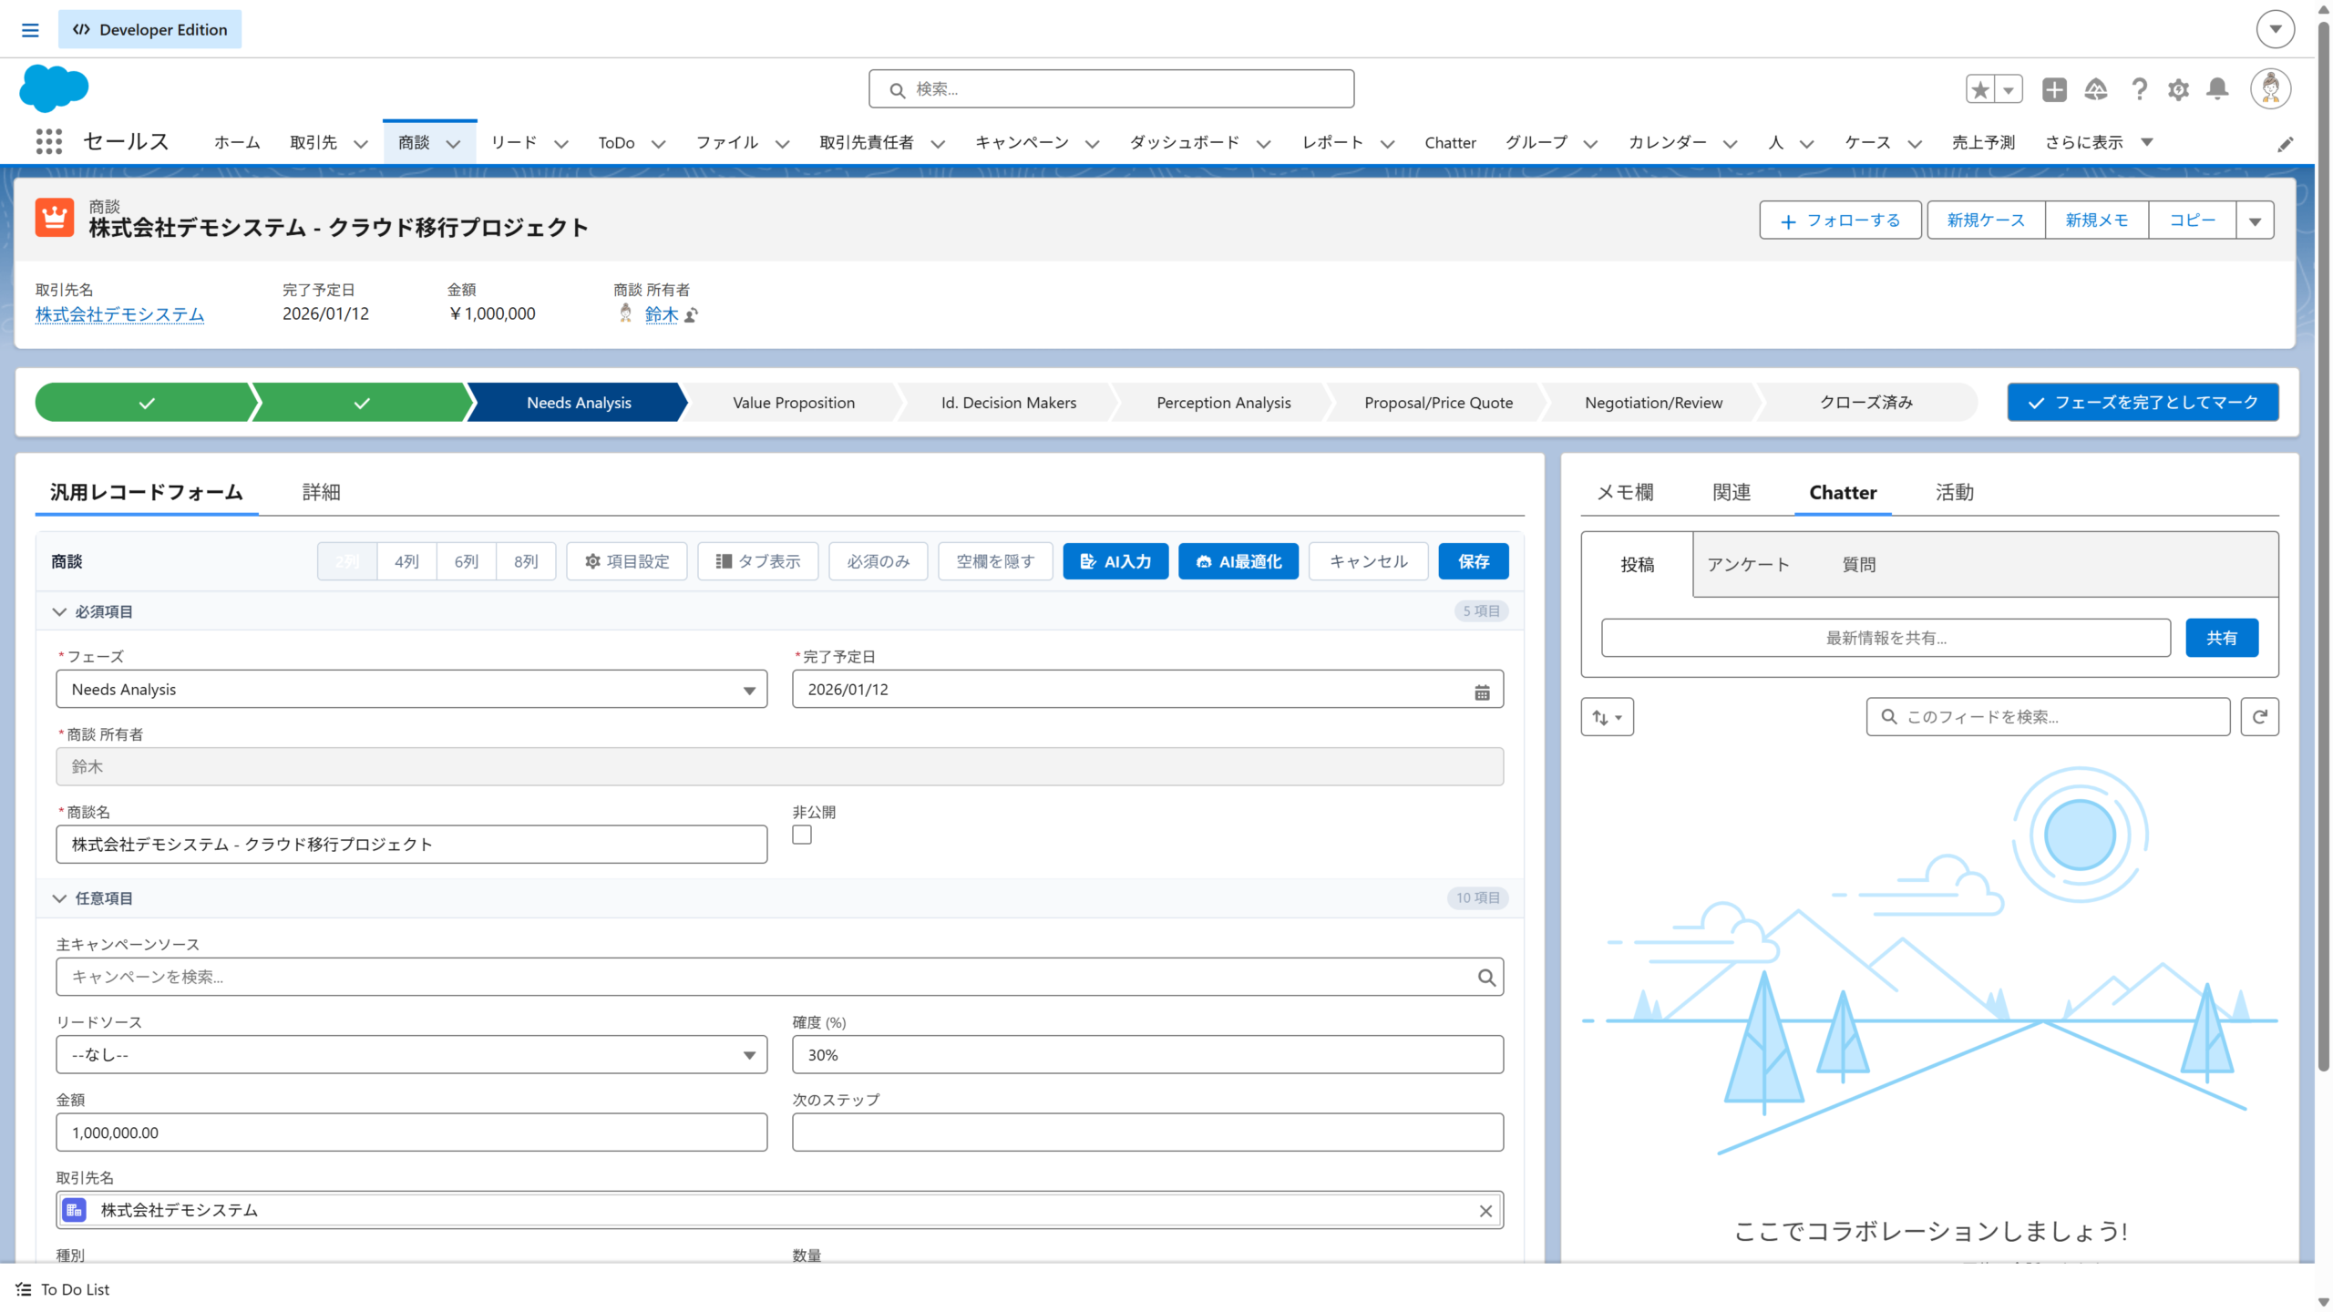Toggle the 空欄を隠す option

(995, 561)
